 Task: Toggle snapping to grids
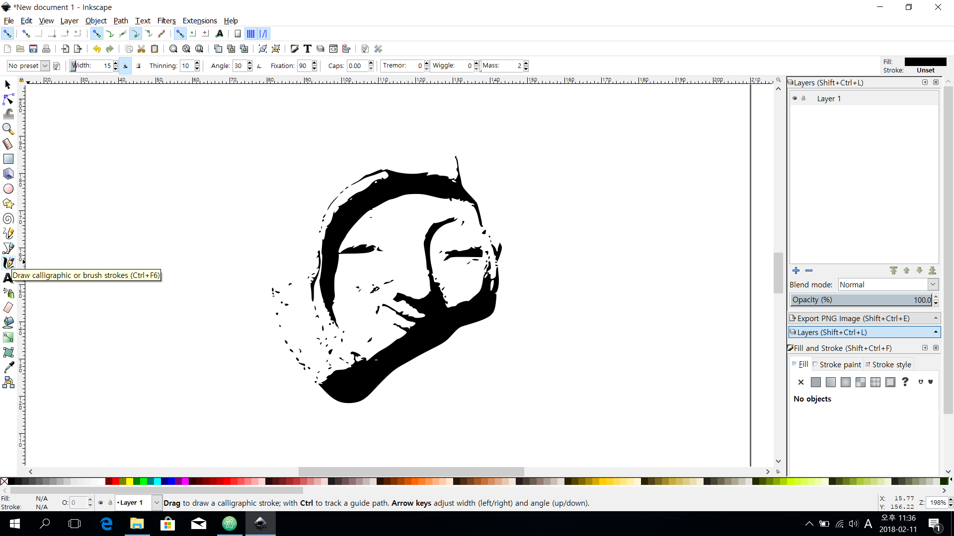pos(251,34)
